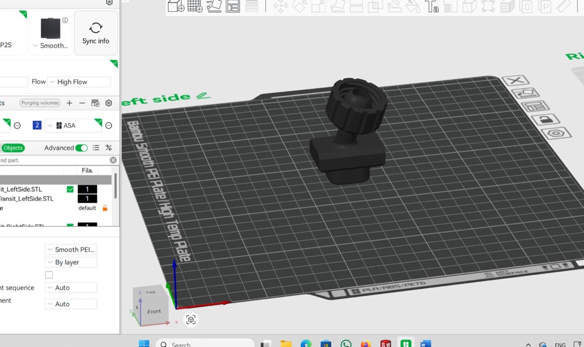Screen dimensions: 584x347
Task: Switch to the Objects tab
Action: [x=13, y=148]
